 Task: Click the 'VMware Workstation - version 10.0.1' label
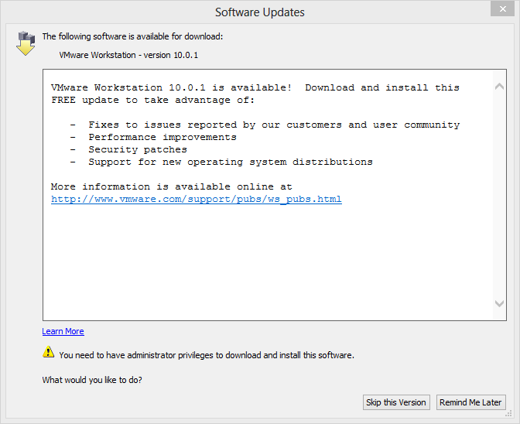pos(128,55)
